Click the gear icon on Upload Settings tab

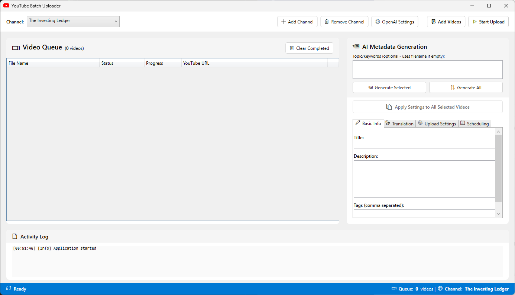(420, 123)
